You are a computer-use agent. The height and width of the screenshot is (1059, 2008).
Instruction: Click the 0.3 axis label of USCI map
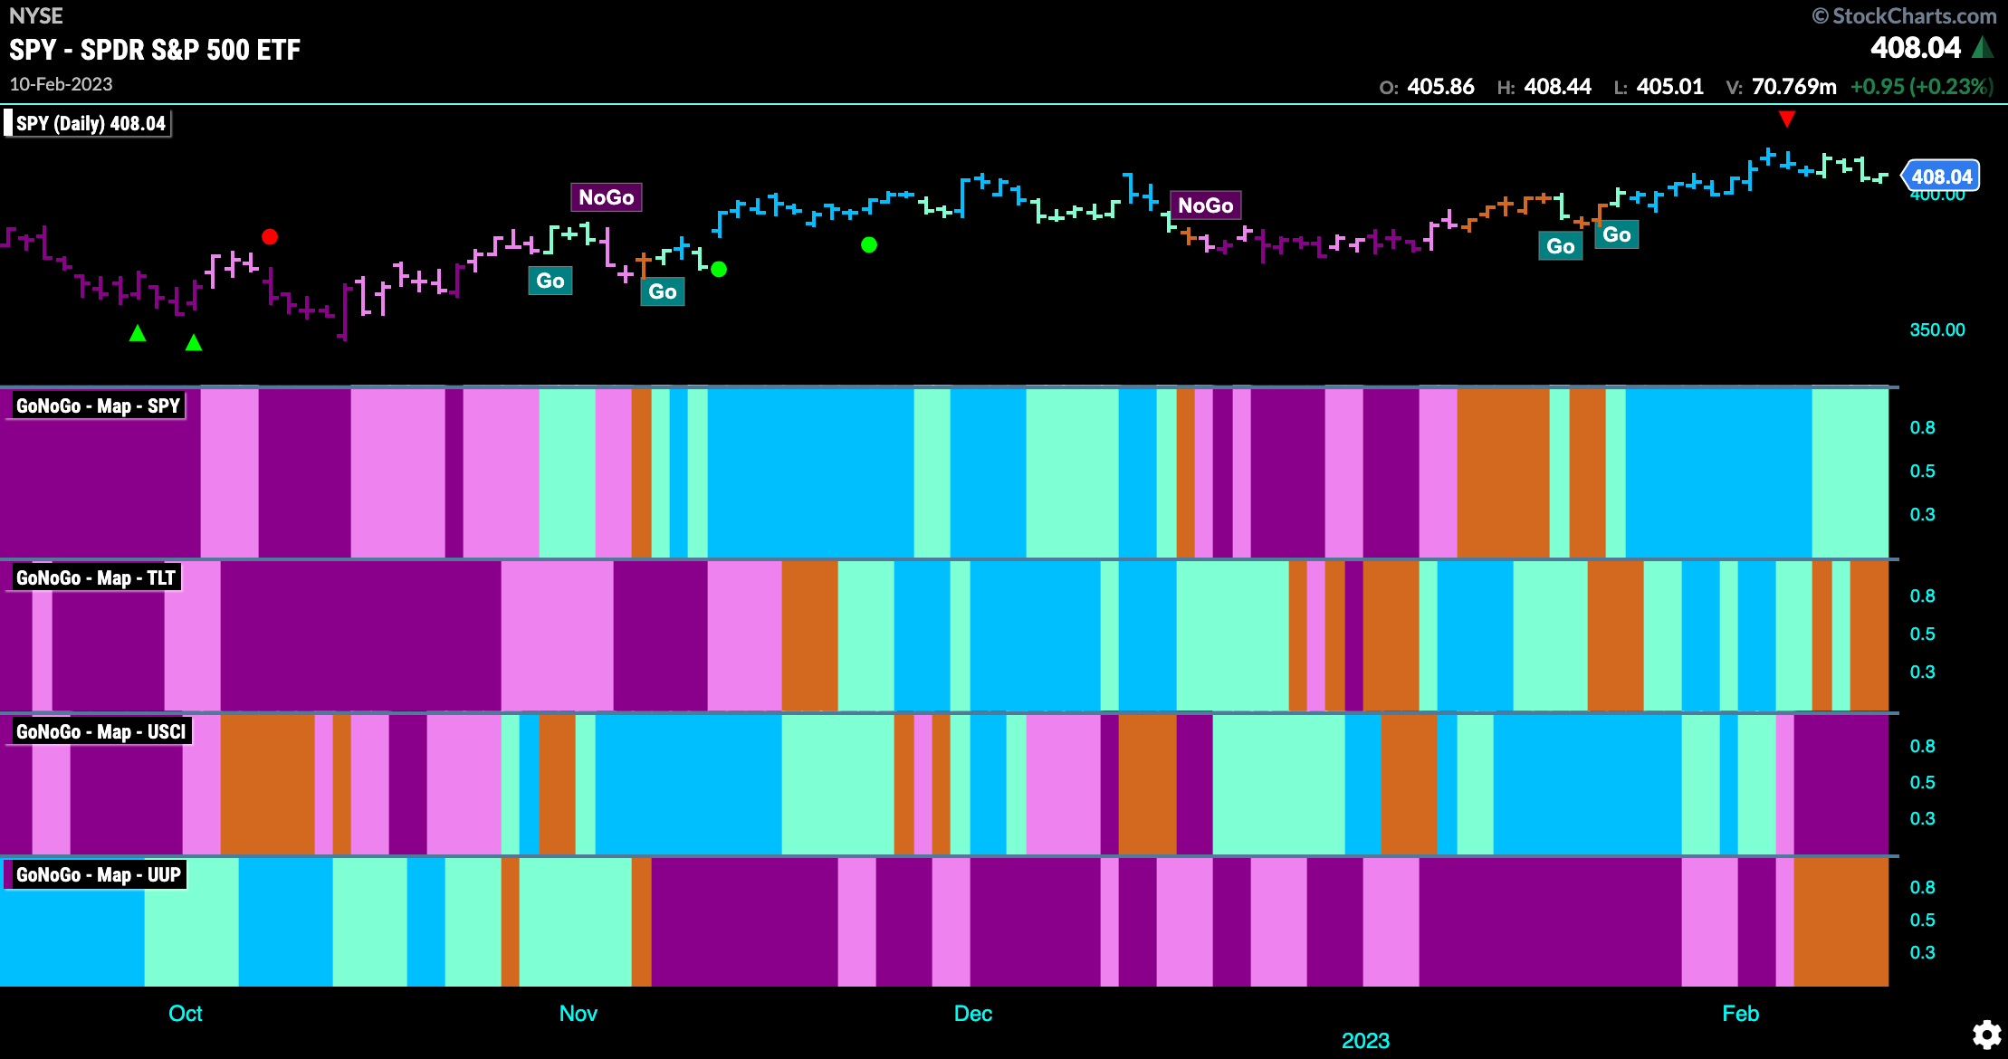(x=1923, y=818)
